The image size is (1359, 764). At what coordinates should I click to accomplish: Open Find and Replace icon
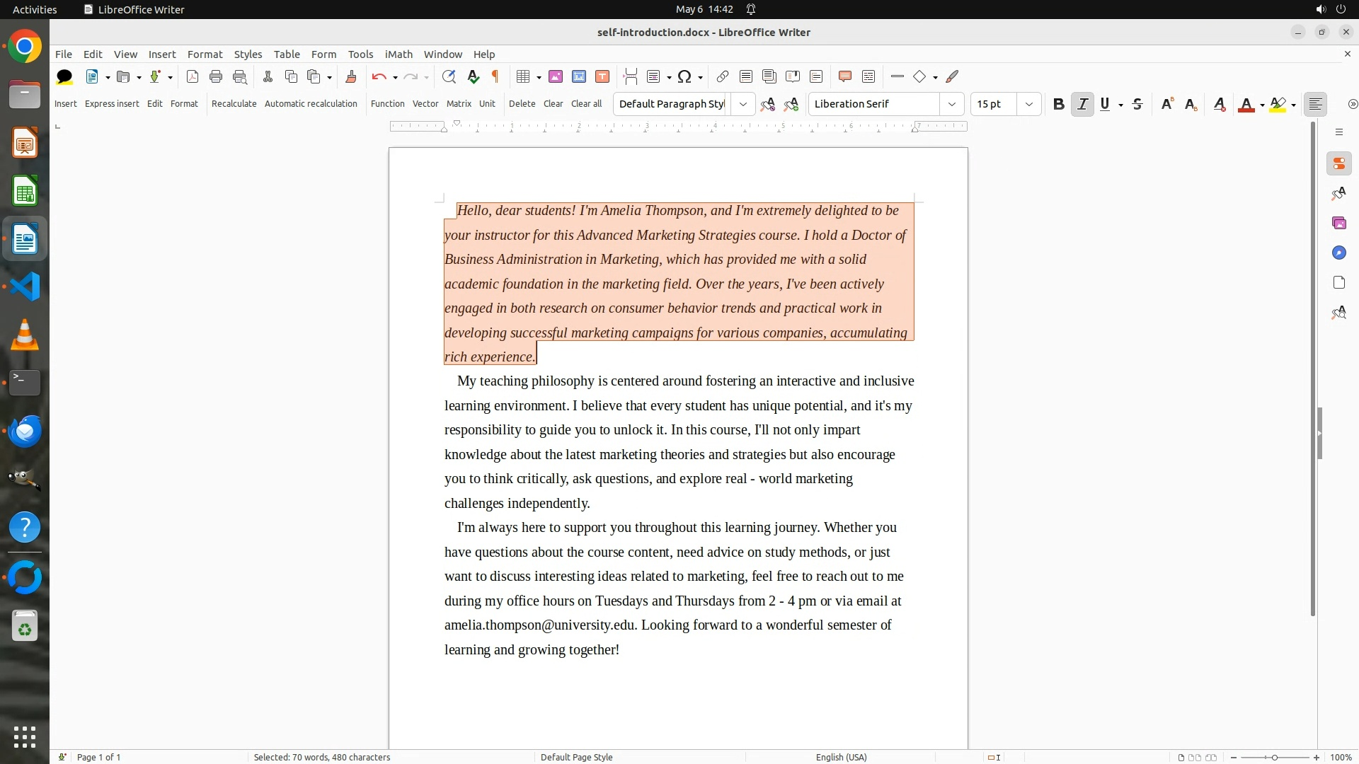pyautogui.click(x=448, y=76)
